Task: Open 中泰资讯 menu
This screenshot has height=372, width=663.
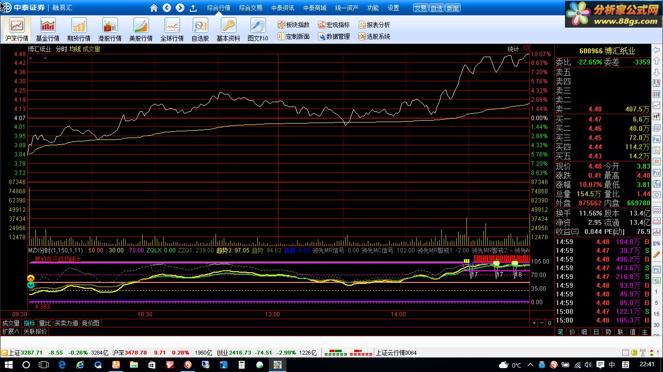Action: point(282,8)
